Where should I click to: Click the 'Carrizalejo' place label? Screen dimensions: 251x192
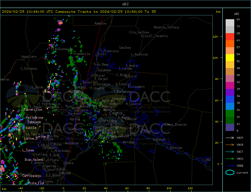point(32,176)
